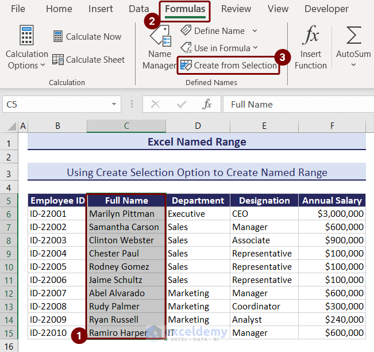Click the Annual Salary header cell
The height and width of the screenshot is (352, 374).
point(332,200)
